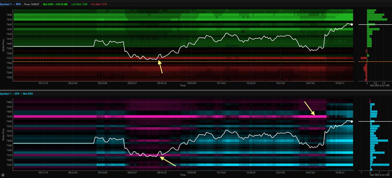Image resolution: width=392 pixels, height=178 pixels.
Task: Click the auto-range 'A' button icon
Action: [x=3, y=175]
